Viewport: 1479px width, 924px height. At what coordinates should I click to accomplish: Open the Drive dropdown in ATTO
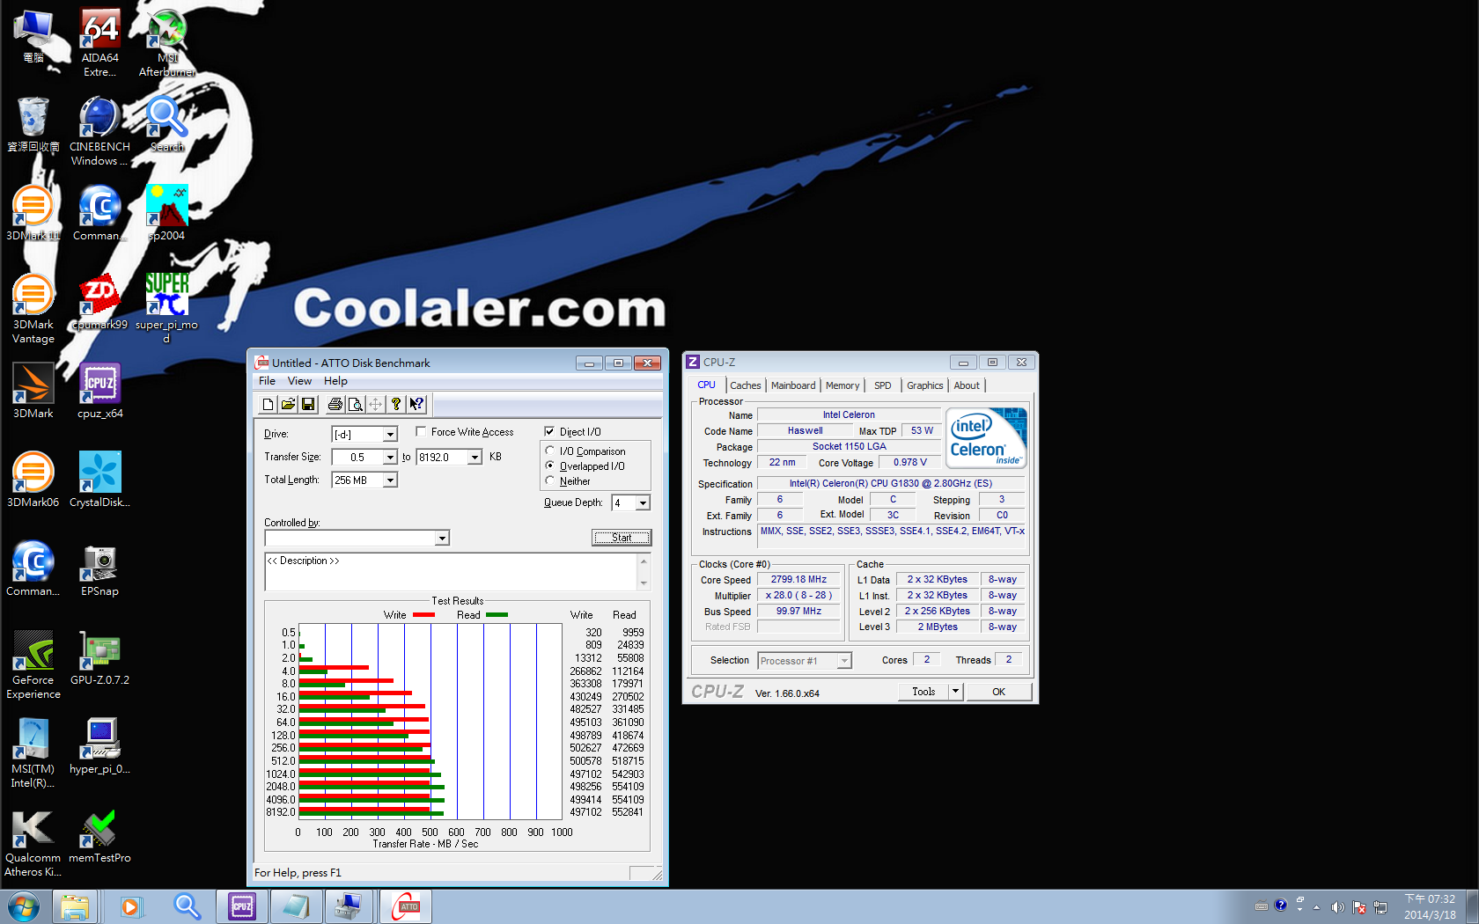pyautogui.click(x=389, y=434)
